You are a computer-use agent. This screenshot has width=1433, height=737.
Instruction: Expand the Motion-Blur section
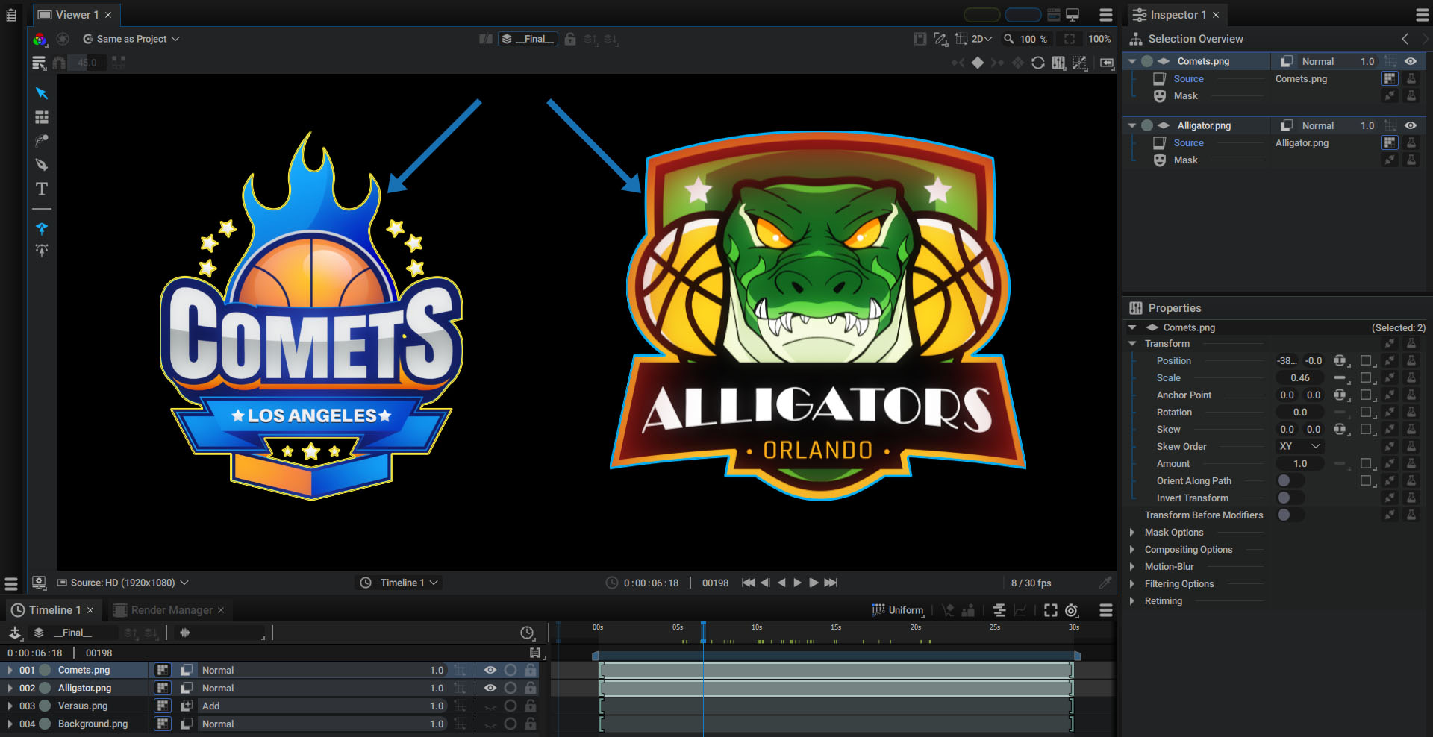click(x=1132, y=566)
